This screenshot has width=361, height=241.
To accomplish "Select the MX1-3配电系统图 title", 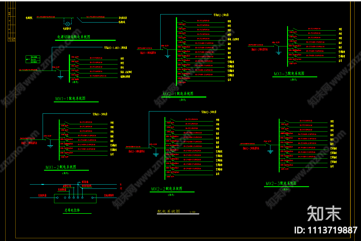I will click(x=289, y=74).
